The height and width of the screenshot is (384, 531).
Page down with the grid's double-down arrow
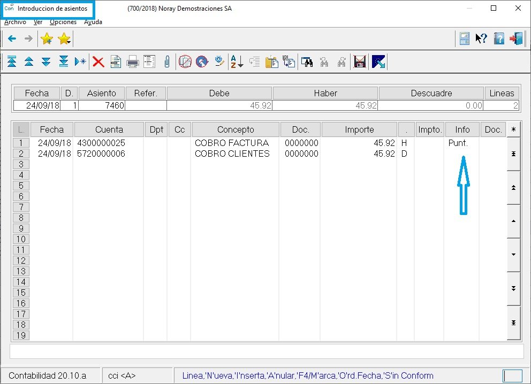coord(514,289)
